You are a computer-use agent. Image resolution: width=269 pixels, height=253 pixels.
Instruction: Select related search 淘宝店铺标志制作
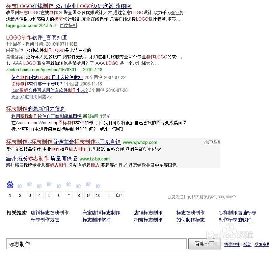click(101, 213)
